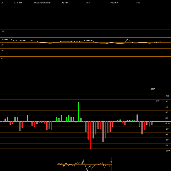This screenshot has width=171, height=171.
Task: Click the MR axis label -100
Action: (168, 151)
